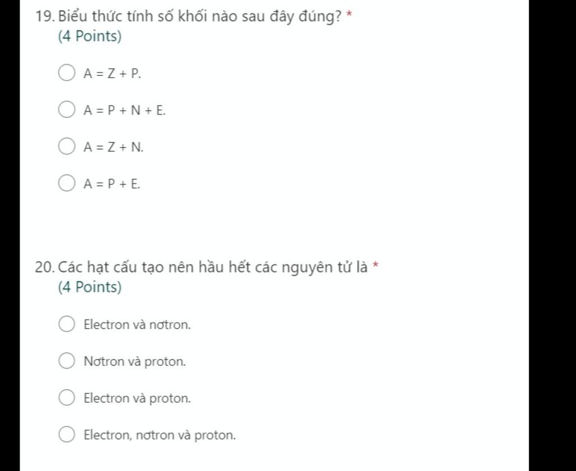The image size is (576, 471).
Task: Click the answer text 'A = Z + P.'
Action: [112, 73]
